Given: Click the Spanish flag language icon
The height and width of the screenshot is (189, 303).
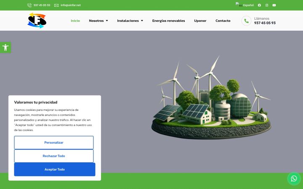Looking at the screenshot, I should [239, 5].
